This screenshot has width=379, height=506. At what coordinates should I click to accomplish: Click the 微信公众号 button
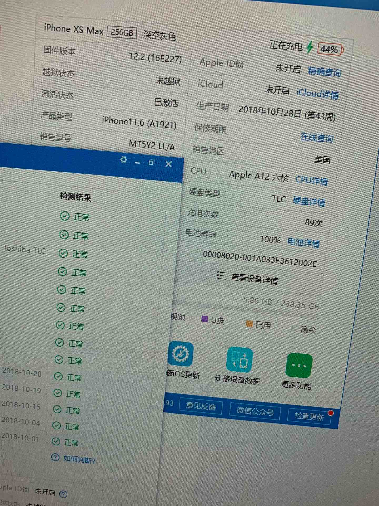255,411
